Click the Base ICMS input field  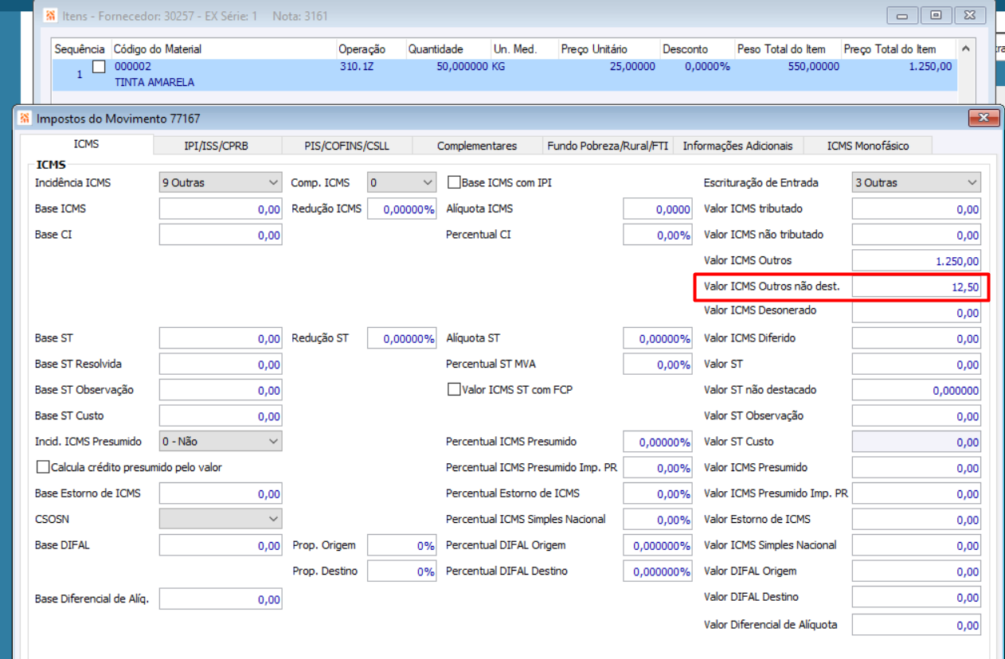221,209
